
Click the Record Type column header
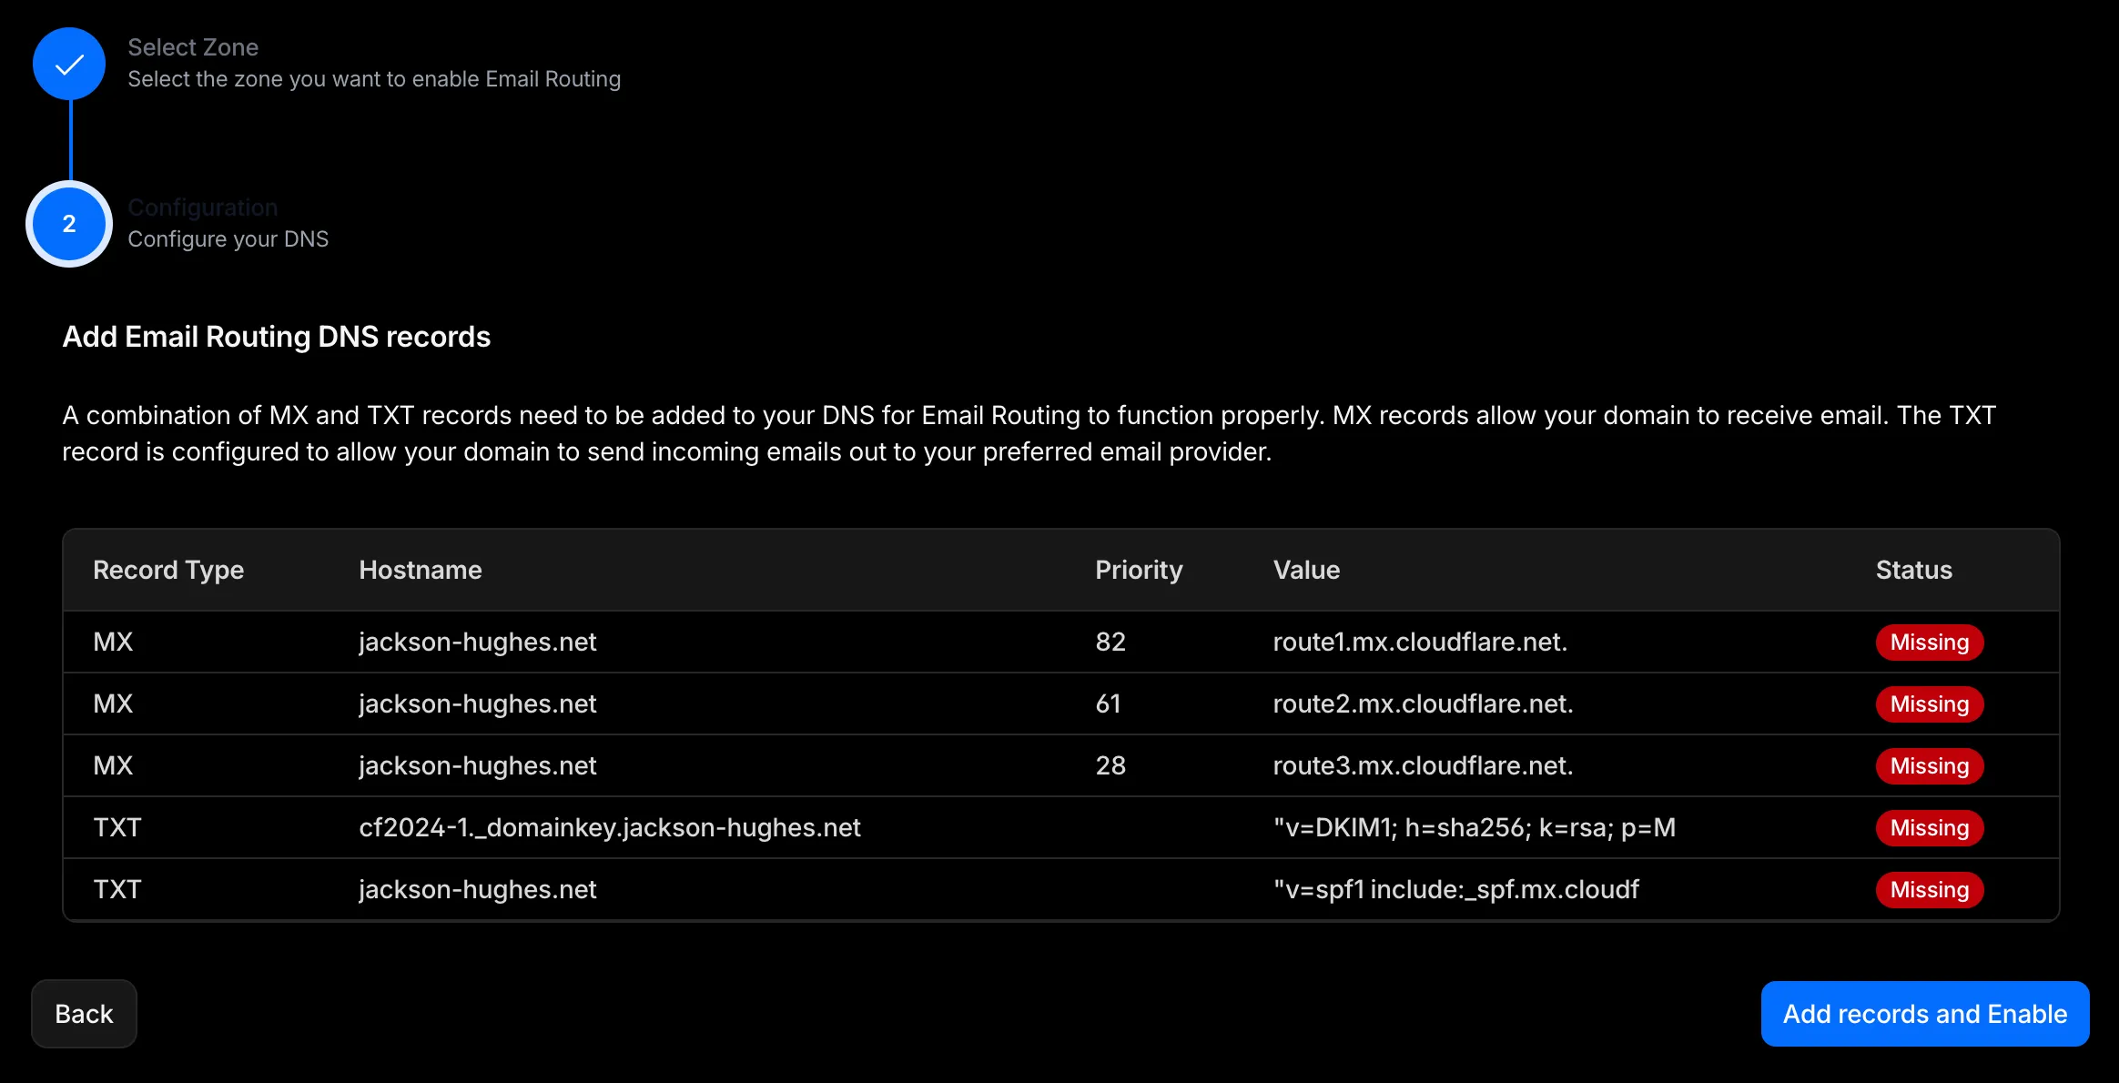coord(168,571)
